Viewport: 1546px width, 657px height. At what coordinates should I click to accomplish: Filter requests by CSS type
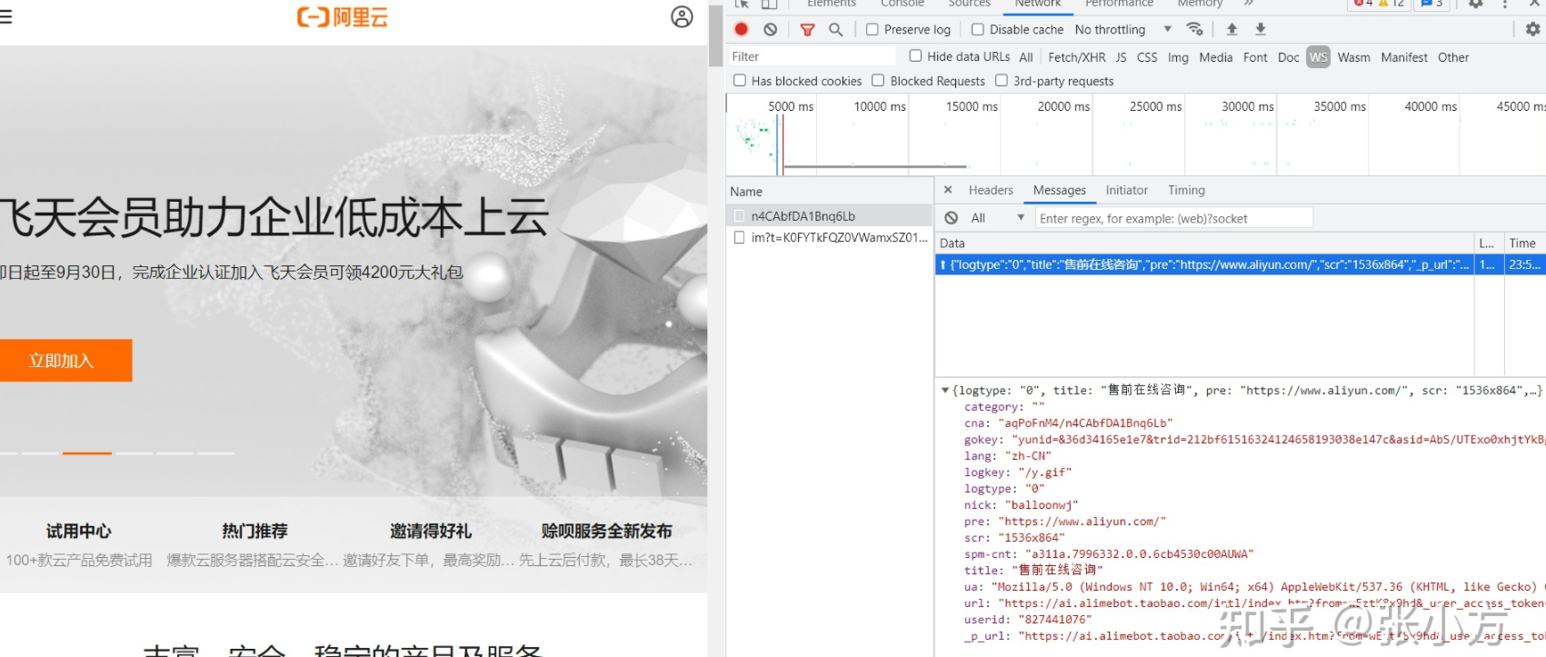point(1147,57)
